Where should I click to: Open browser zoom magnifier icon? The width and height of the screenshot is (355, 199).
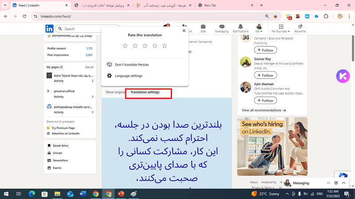point(267,16)
